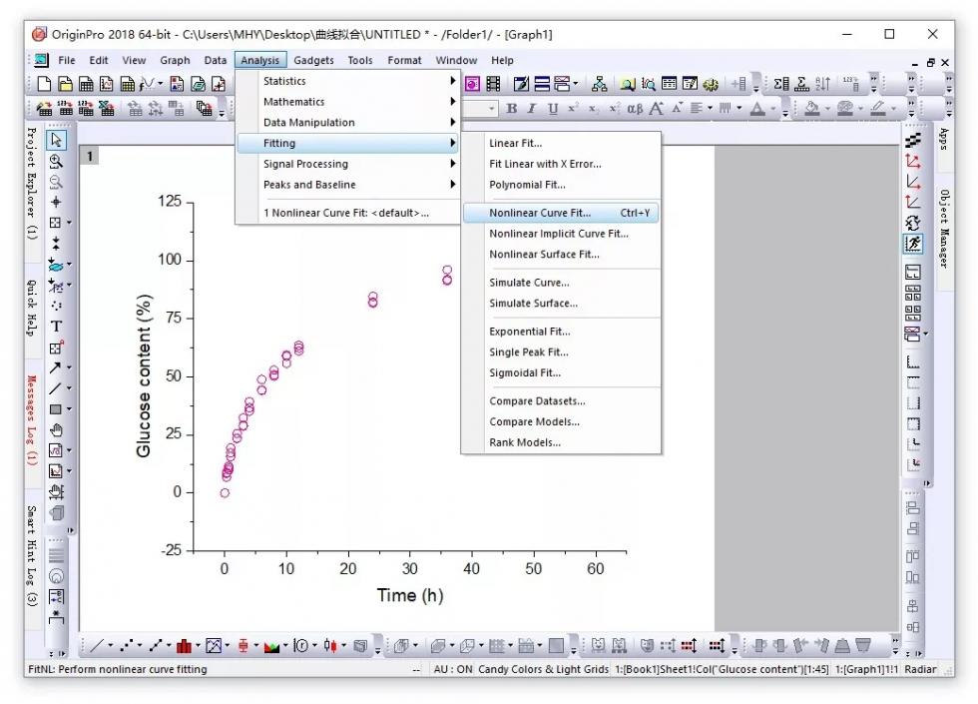Click the graph layer 1 icon
This screenshot has height=704, width=978.
click(89, 156)
